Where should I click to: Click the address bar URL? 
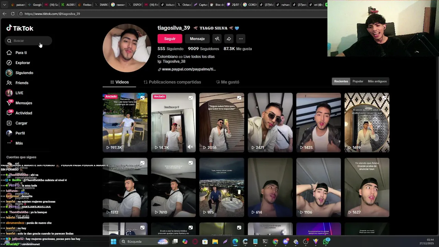(52, 14)
